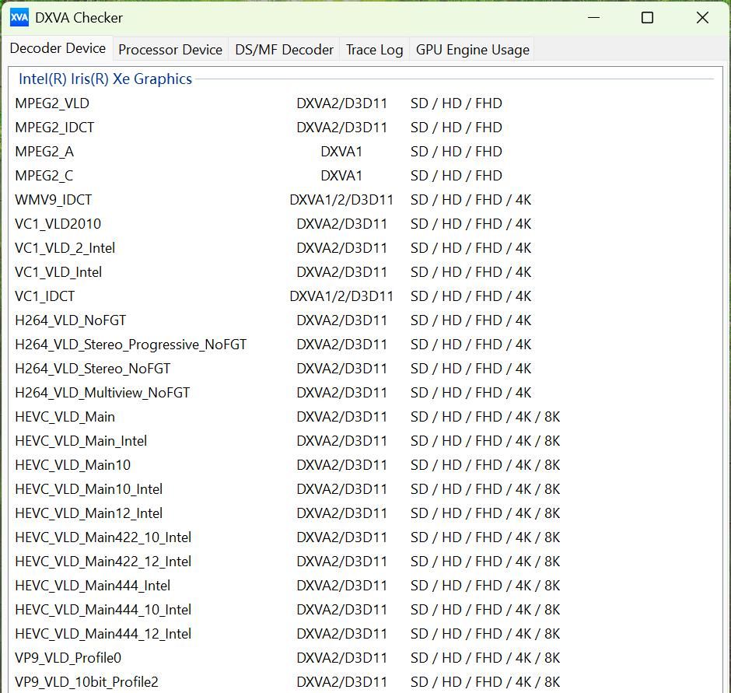Close the DXVA Checker window

[702, 17]
